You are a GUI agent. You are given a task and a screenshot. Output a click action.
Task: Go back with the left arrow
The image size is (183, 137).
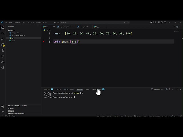55,23
